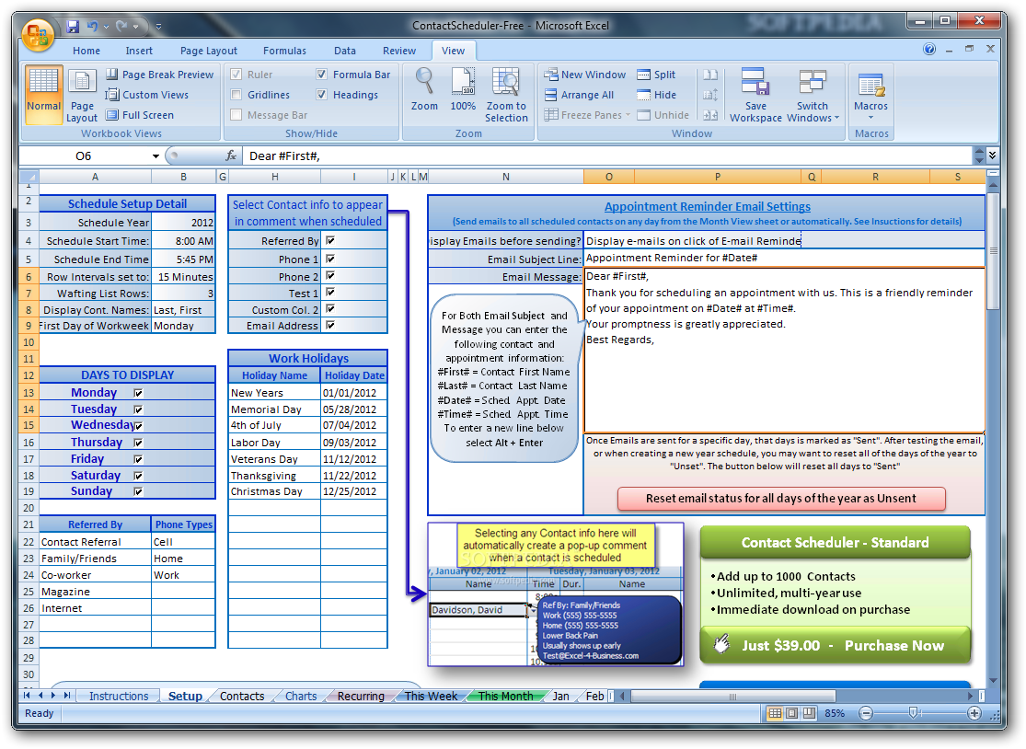Zoom out with minus button

click(866, 714)
